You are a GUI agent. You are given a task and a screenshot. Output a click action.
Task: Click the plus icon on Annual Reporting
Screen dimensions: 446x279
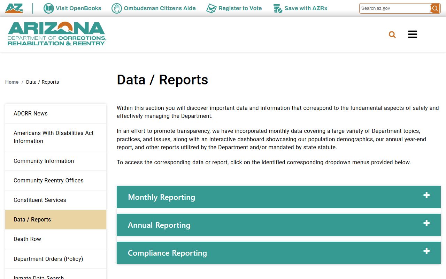tap(426, 223)
